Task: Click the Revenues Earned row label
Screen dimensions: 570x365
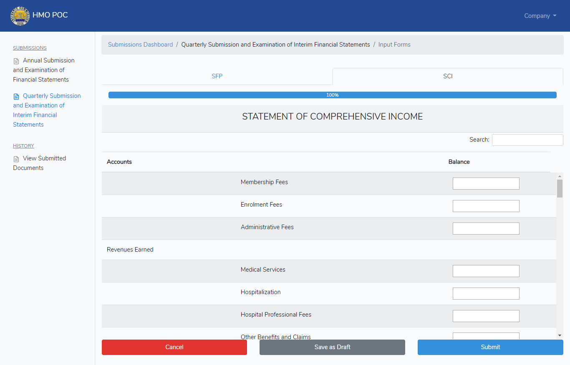Action: point(130,250)
